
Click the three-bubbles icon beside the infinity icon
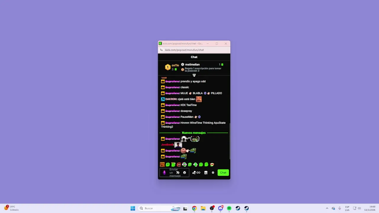click(194, 172)
